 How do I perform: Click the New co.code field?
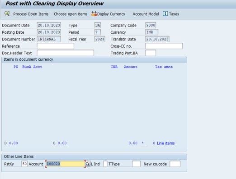point(175,164)
